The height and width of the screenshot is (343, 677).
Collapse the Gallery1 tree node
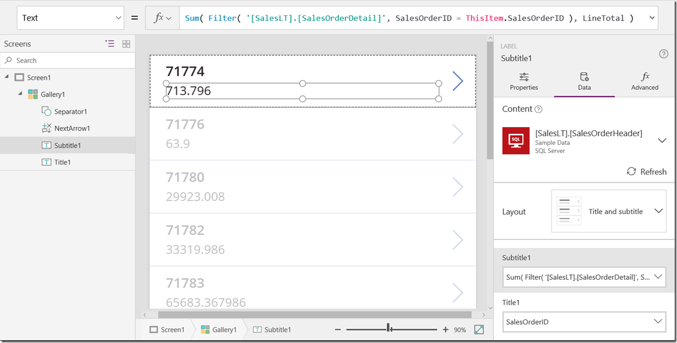[21, 94]
